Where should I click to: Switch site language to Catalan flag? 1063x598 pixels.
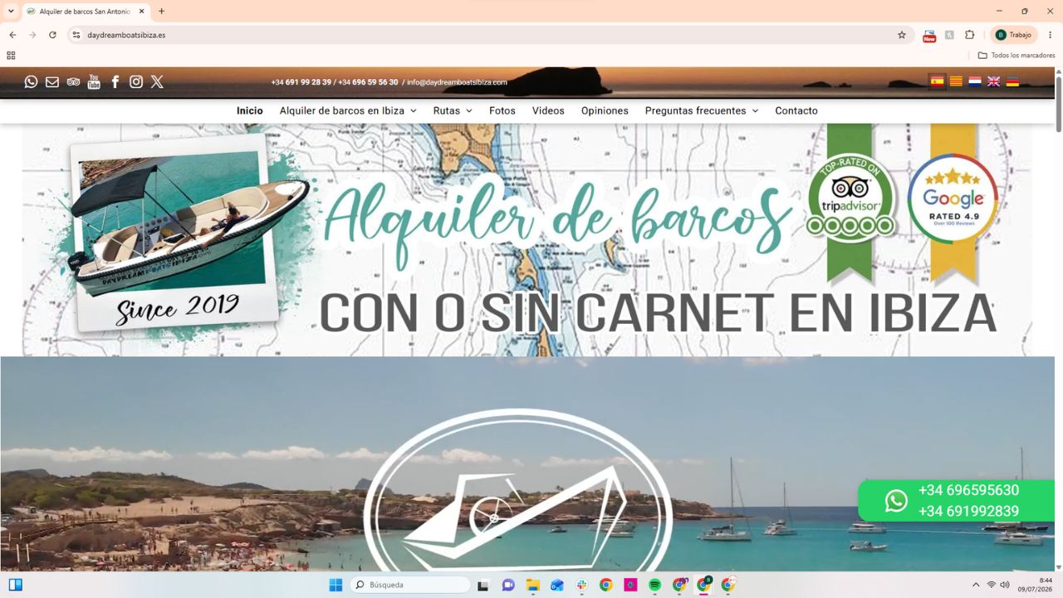[x=956, y=81]
